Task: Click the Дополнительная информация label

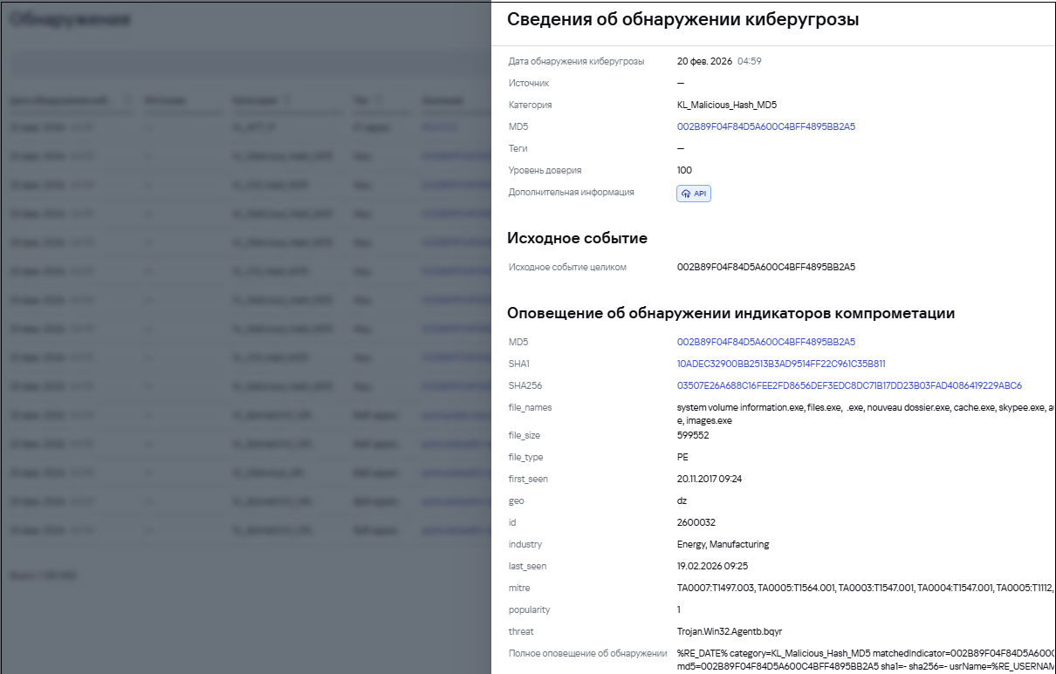Action: pos(572,192)
